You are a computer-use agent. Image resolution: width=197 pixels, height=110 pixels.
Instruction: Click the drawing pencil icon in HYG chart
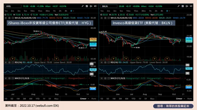click(83, 6)
